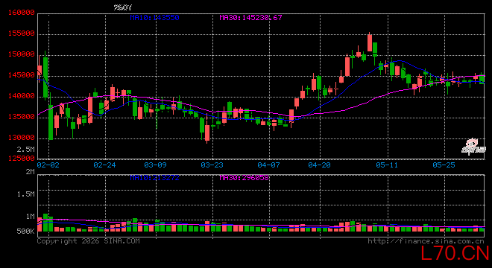This screenshot has width=492, height=268.
Task: Click the price MA30:145230.67 label
Action: [x=250, y=18]
